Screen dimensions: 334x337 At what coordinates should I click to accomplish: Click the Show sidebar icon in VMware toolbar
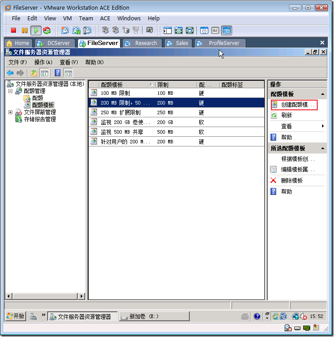coord(167,30)
